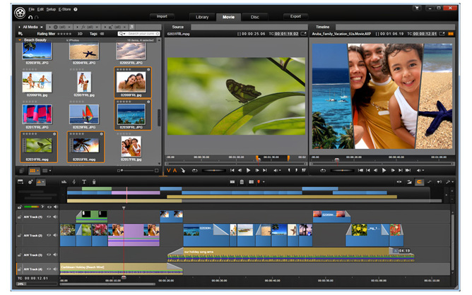Click the shopping cart icon

(417, 8)
